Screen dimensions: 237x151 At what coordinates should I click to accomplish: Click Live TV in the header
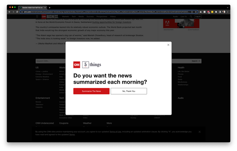point(184,17)
